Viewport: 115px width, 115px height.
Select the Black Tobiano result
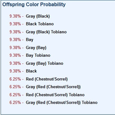pyautogui.click(x=40, y=24)
